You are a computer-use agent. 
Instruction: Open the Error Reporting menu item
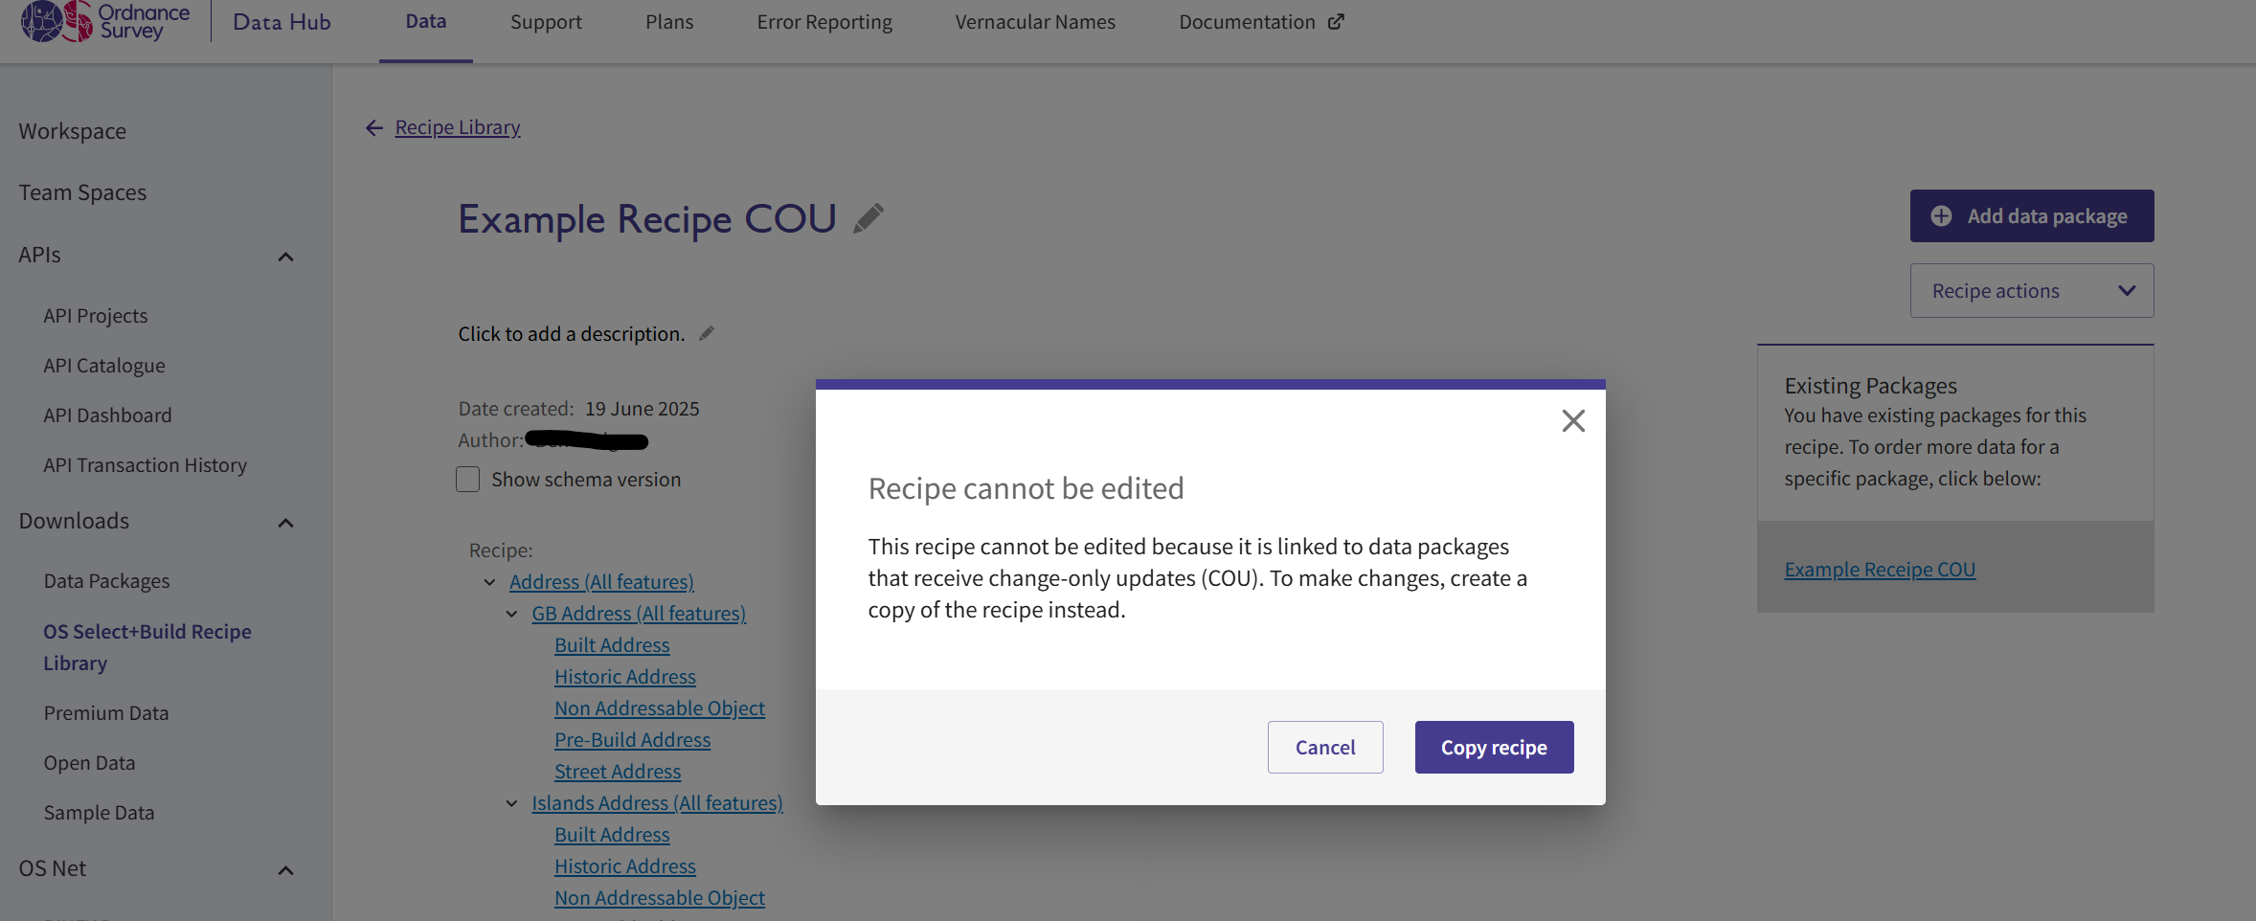823,21
